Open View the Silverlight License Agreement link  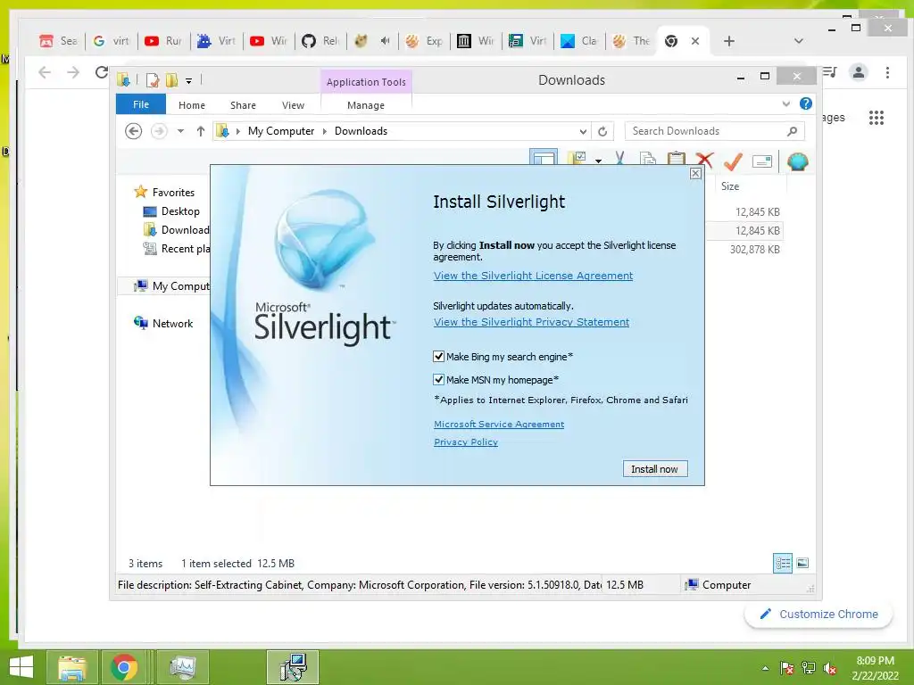coord(533,276)
